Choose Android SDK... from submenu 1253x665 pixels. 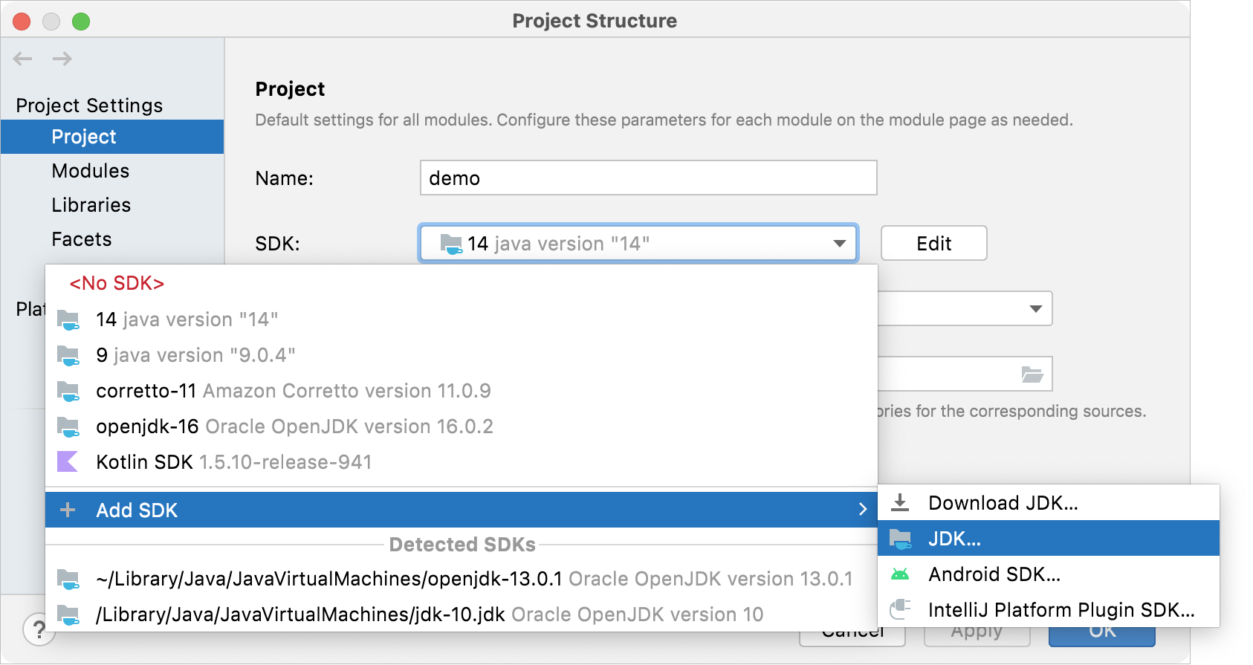coord(1049,574)
